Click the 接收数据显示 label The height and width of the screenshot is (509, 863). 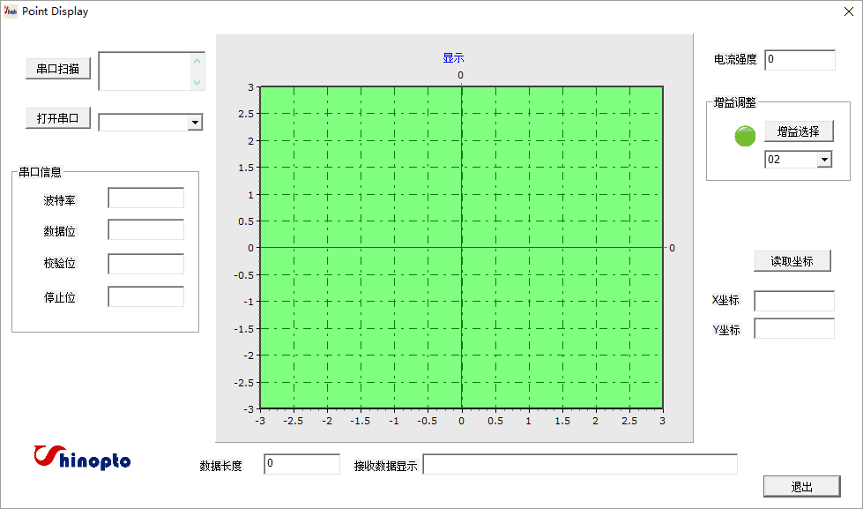click(x=386, y=466)
